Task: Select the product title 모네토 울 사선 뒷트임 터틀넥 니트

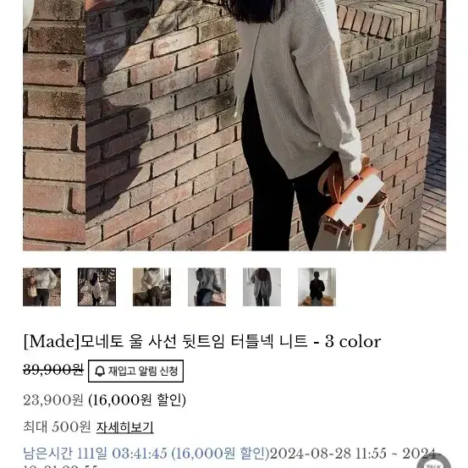Action: coord(202,341)
